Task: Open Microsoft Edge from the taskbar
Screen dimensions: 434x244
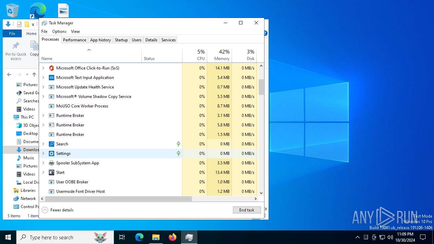Action: click(139, 237)
